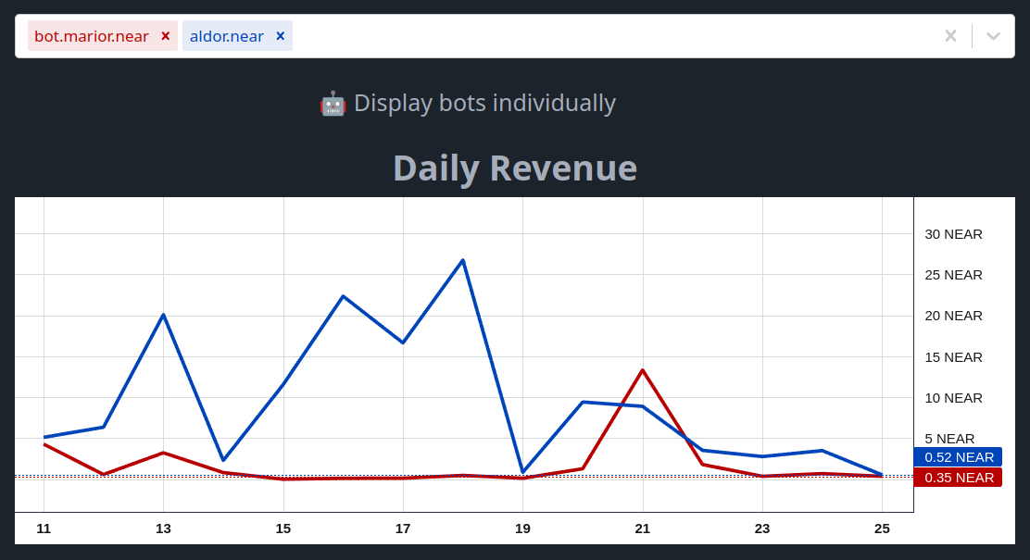Viewport: 1030px width, 560px height.
Task: Click the 30 NEAR axis label
Action: [953, 234]
